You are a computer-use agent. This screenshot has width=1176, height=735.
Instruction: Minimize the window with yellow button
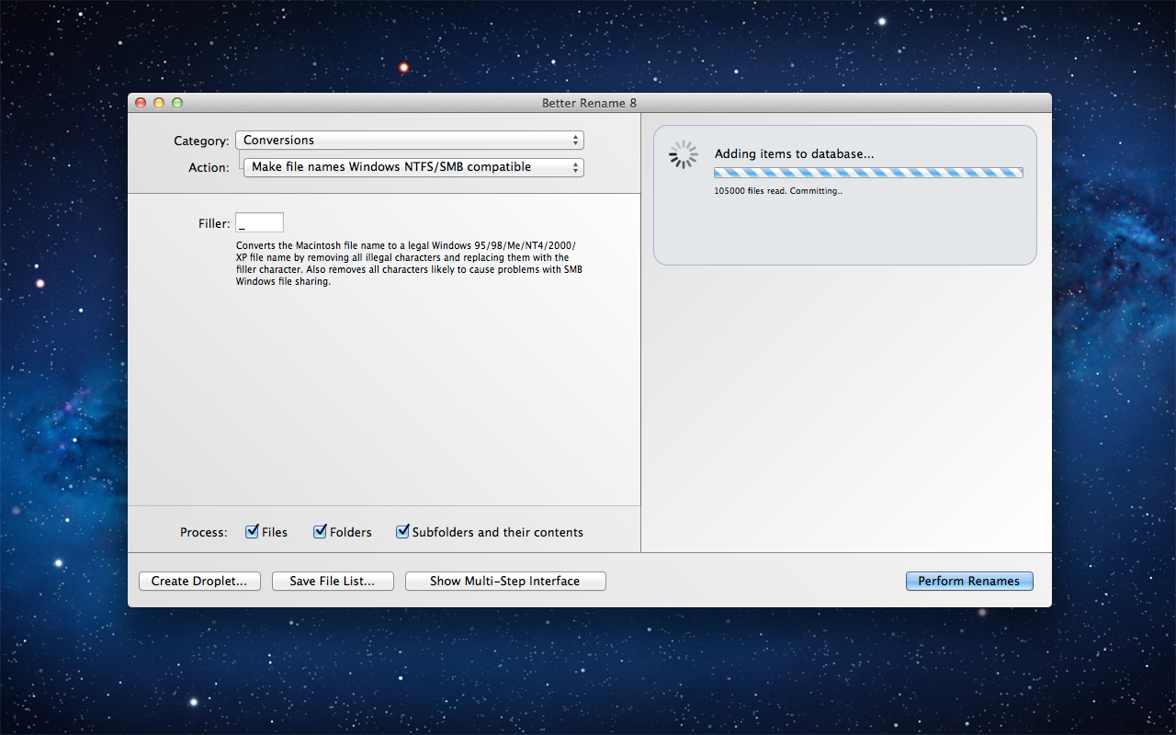tap(159, 103)
